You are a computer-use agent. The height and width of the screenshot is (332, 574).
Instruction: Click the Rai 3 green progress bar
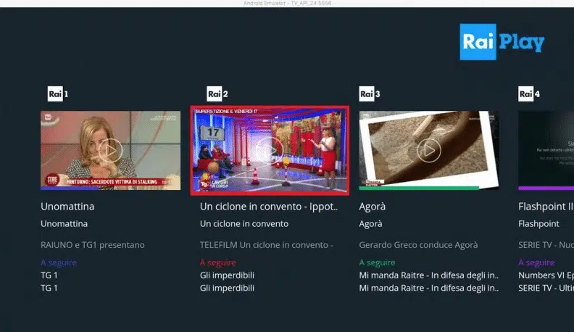(419, 188)
